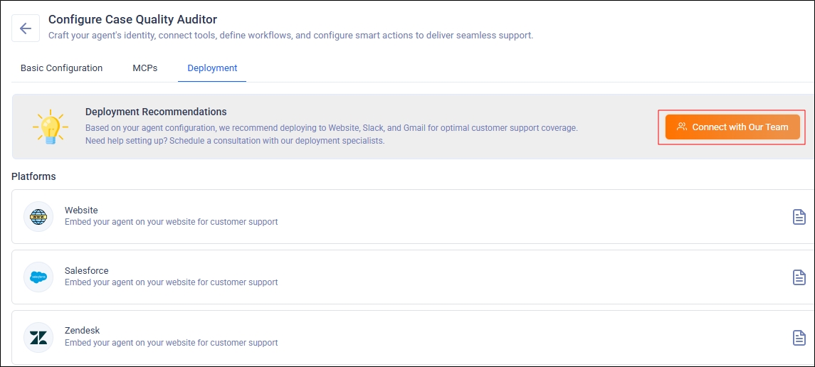The width and height of the screenshot is (815, 367).
Task: Open the document icon for Website
Action: tap(799, 217)
